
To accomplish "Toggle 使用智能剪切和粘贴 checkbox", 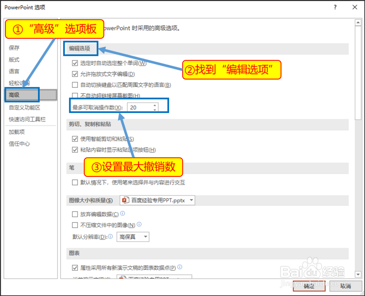I will tap(75, 139).
